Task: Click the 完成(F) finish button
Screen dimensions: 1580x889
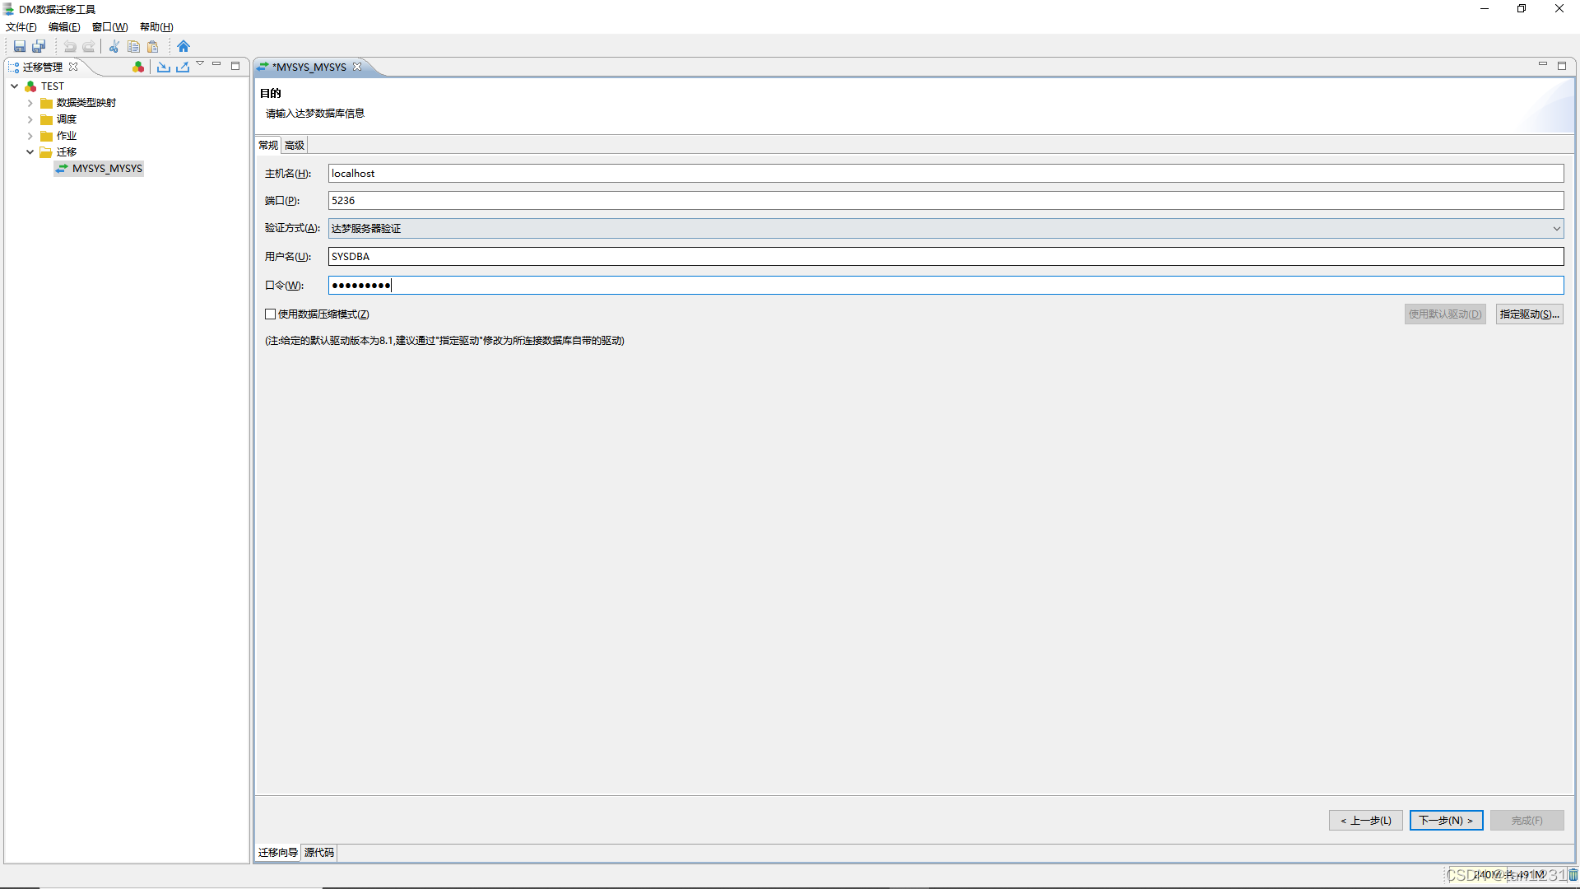Action: coord(1527,821)
